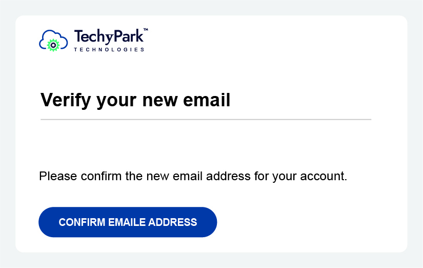Click the green gear in the logo
This screenshot has width=423, height=268.
click(53, 45)
